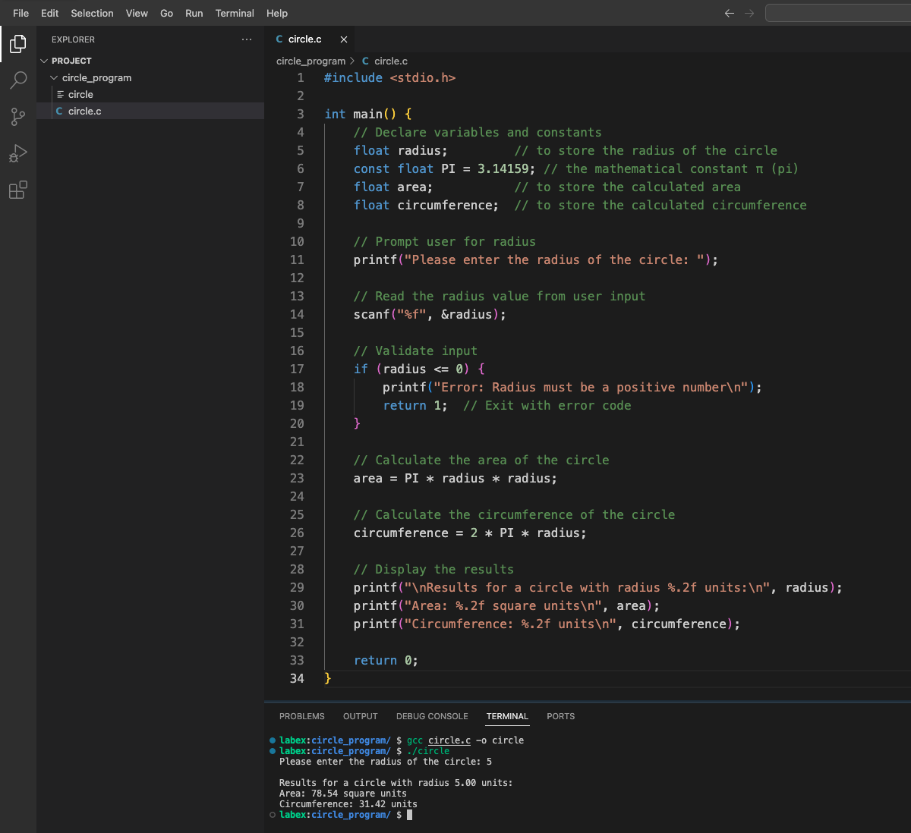Collapse the circle_program folder
The image size is (911, 833).
click(96, 77)
